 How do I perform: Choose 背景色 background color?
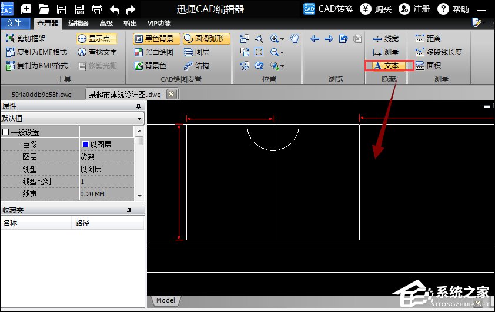(x=150, y=66)
